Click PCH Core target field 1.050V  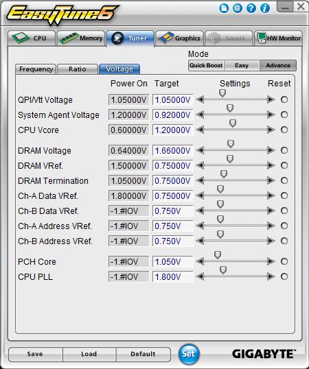[x=173, y=261]
